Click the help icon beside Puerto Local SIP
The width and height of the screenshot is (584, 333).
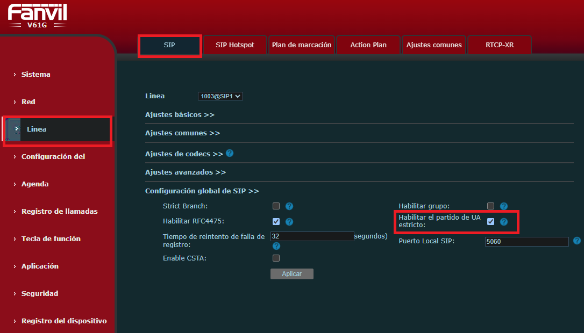[576, 241]
